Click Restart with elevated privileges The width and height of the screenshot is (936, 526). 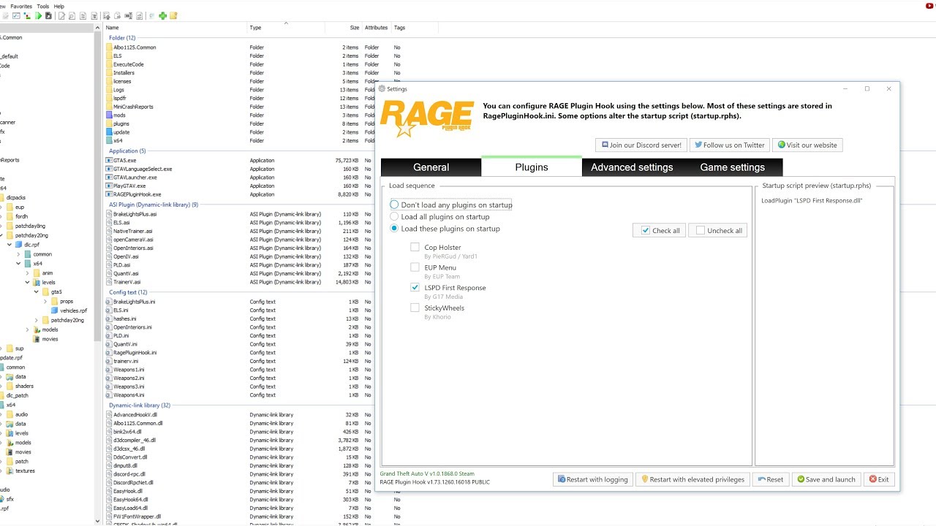[692, 479]
